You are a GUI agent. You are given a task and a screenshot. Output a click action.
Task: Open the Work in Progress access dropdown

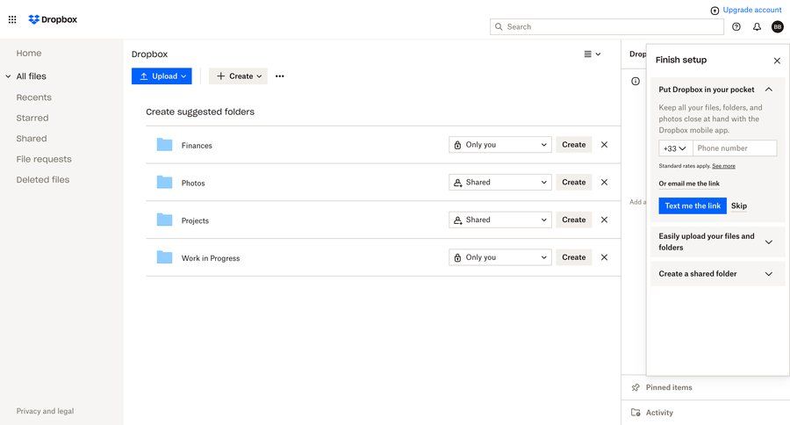click(500, 257)
